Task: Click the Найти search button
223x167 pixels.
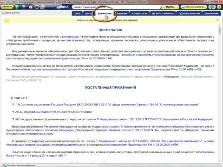Action: point(169,7)
